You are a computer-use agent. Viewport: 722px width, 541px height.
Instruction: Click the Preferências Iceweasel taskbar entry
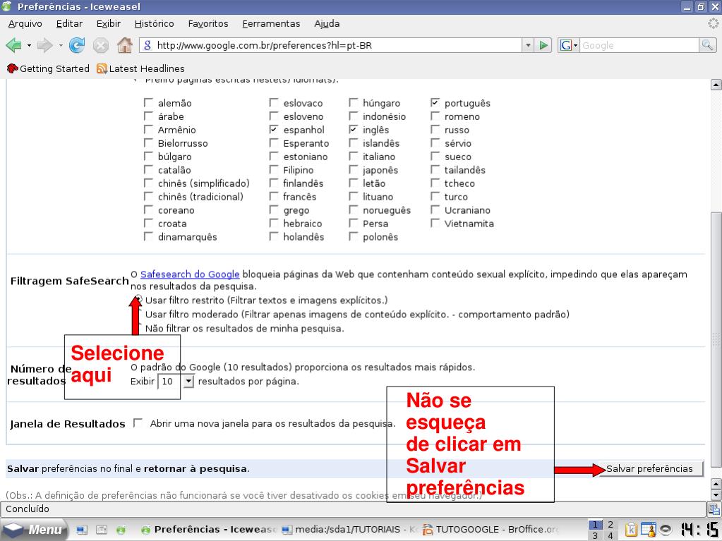pos(208,530)
